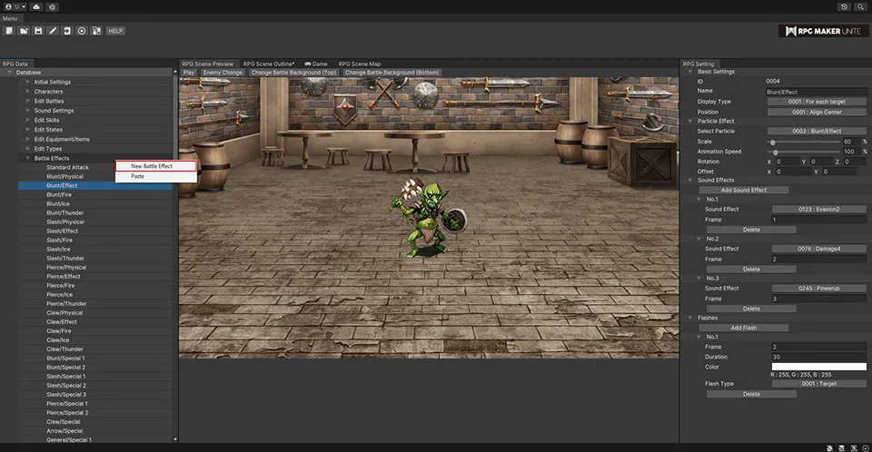This screenshot has width=872, height=452.
Task: Open the undo history clock icon
Action: [x=845, y=6]
